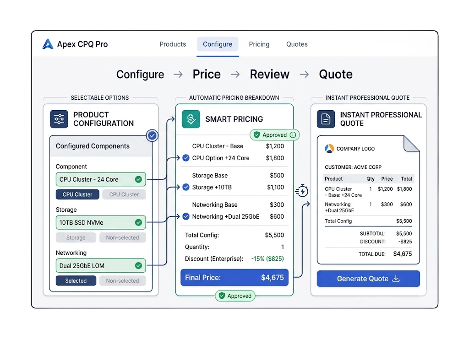
Task: Click the download icon on Generate Quote
Action: coord(396,278)
